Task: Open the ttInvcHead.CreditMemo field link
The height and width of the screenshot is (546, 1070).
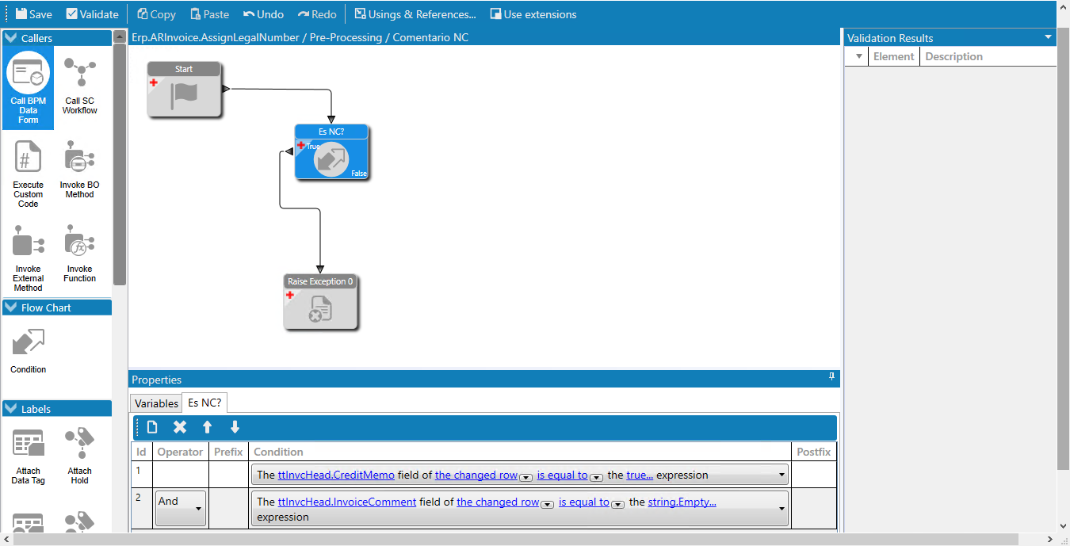Action: click(x=336, y=475)
